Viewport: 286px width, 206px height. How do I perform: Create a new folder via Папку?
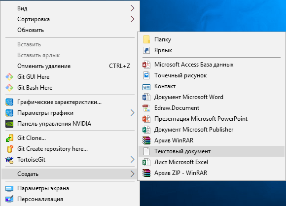click(x=212, y=39)
